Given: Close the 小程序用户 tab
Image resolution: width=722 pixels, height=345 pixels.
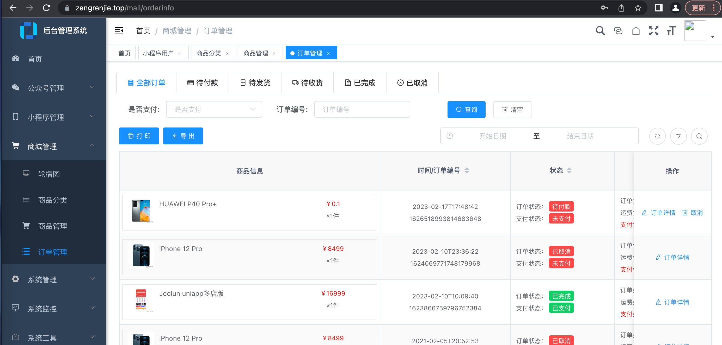Looking at the screenshot, I should [x=180, y=53].
